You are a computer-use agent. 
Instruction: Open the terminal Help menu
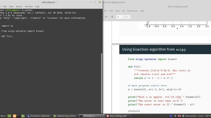(37, 7)
